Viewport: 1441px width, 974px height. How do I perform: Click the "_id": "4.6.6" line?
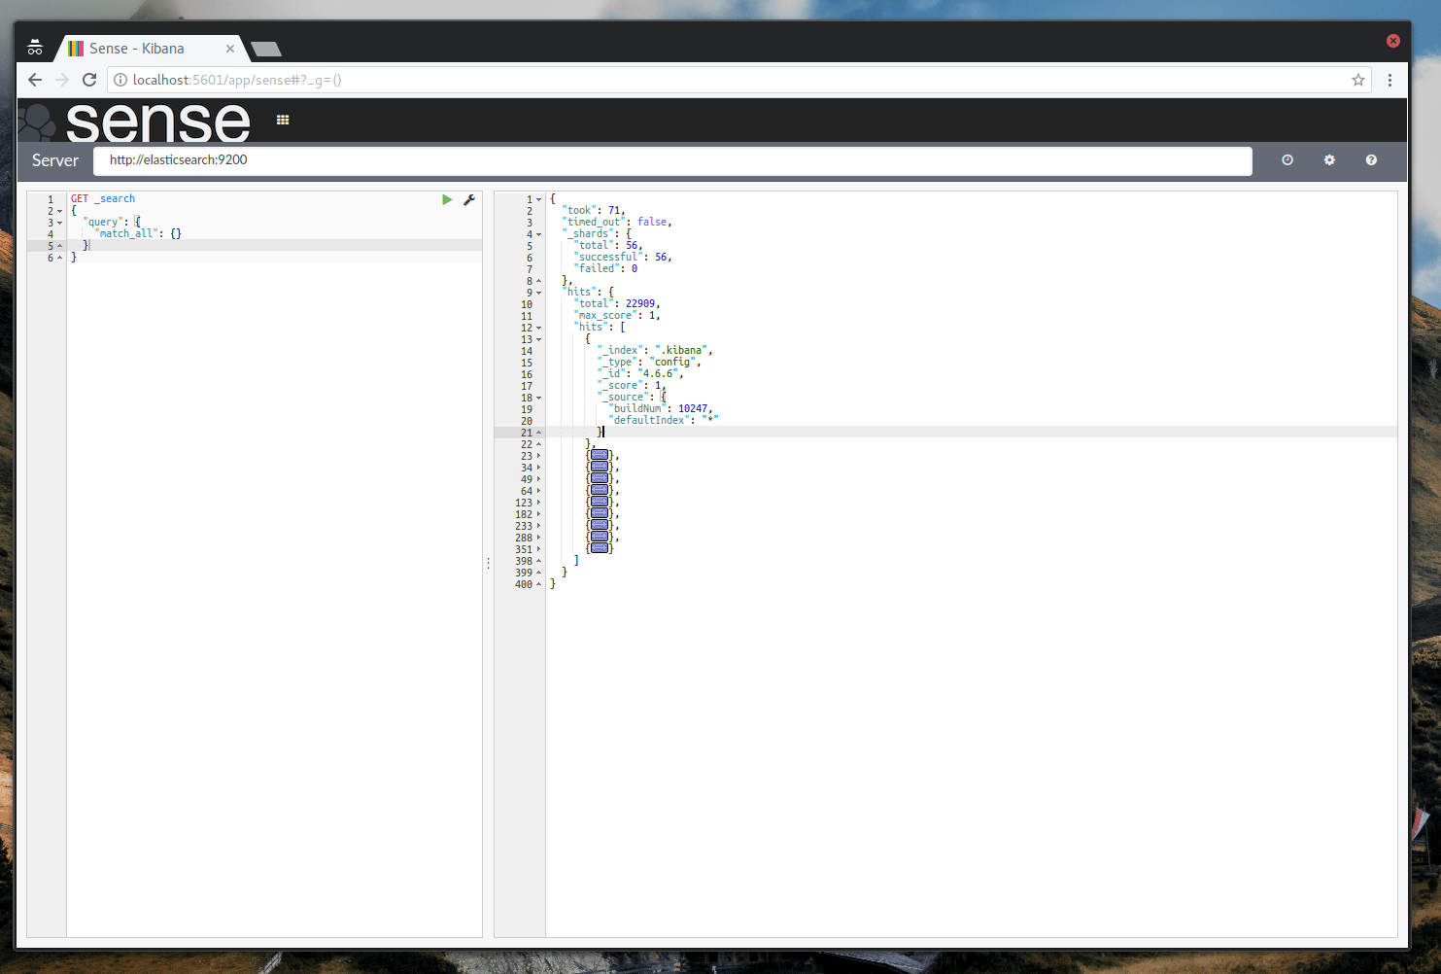click(x=640, y=373)
